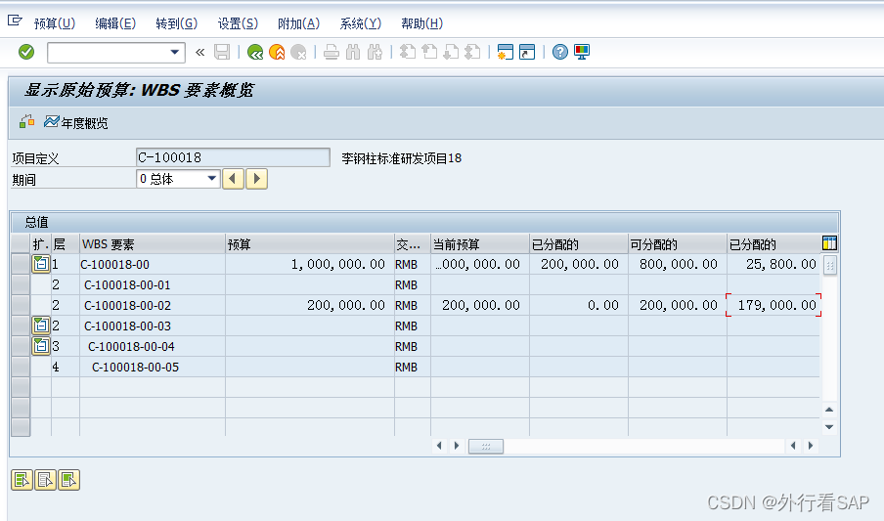Click the orange Exit icon in toolbar

tap(277, 52)
